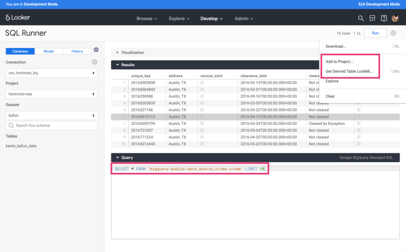
Task: Switch to the Database tab
Action: click(20, 51)
